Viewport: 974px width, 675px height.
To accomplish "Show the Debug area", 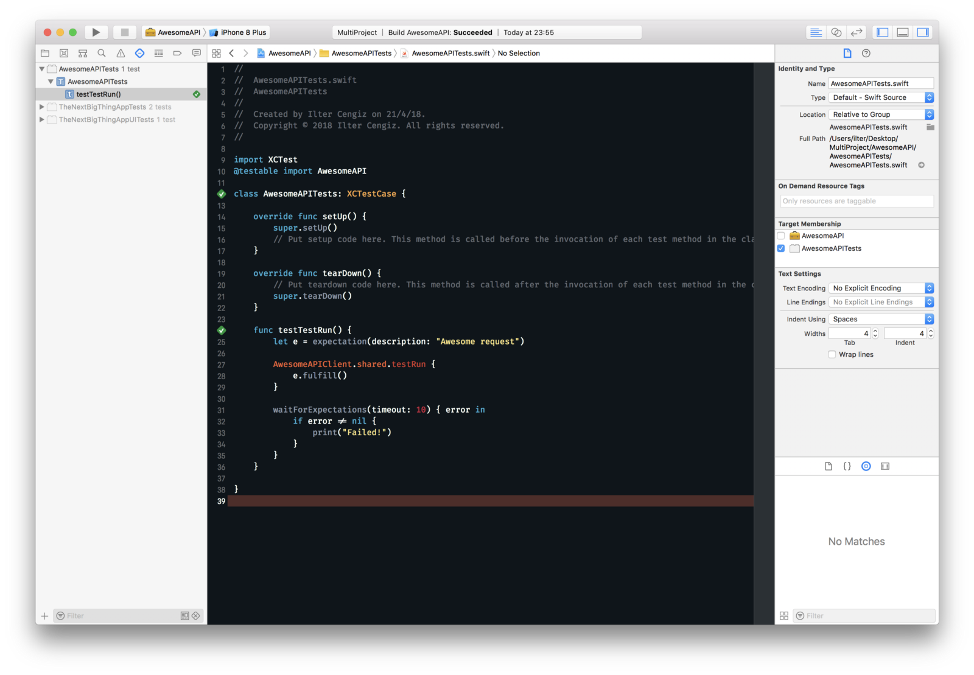I will coord(903,32).
